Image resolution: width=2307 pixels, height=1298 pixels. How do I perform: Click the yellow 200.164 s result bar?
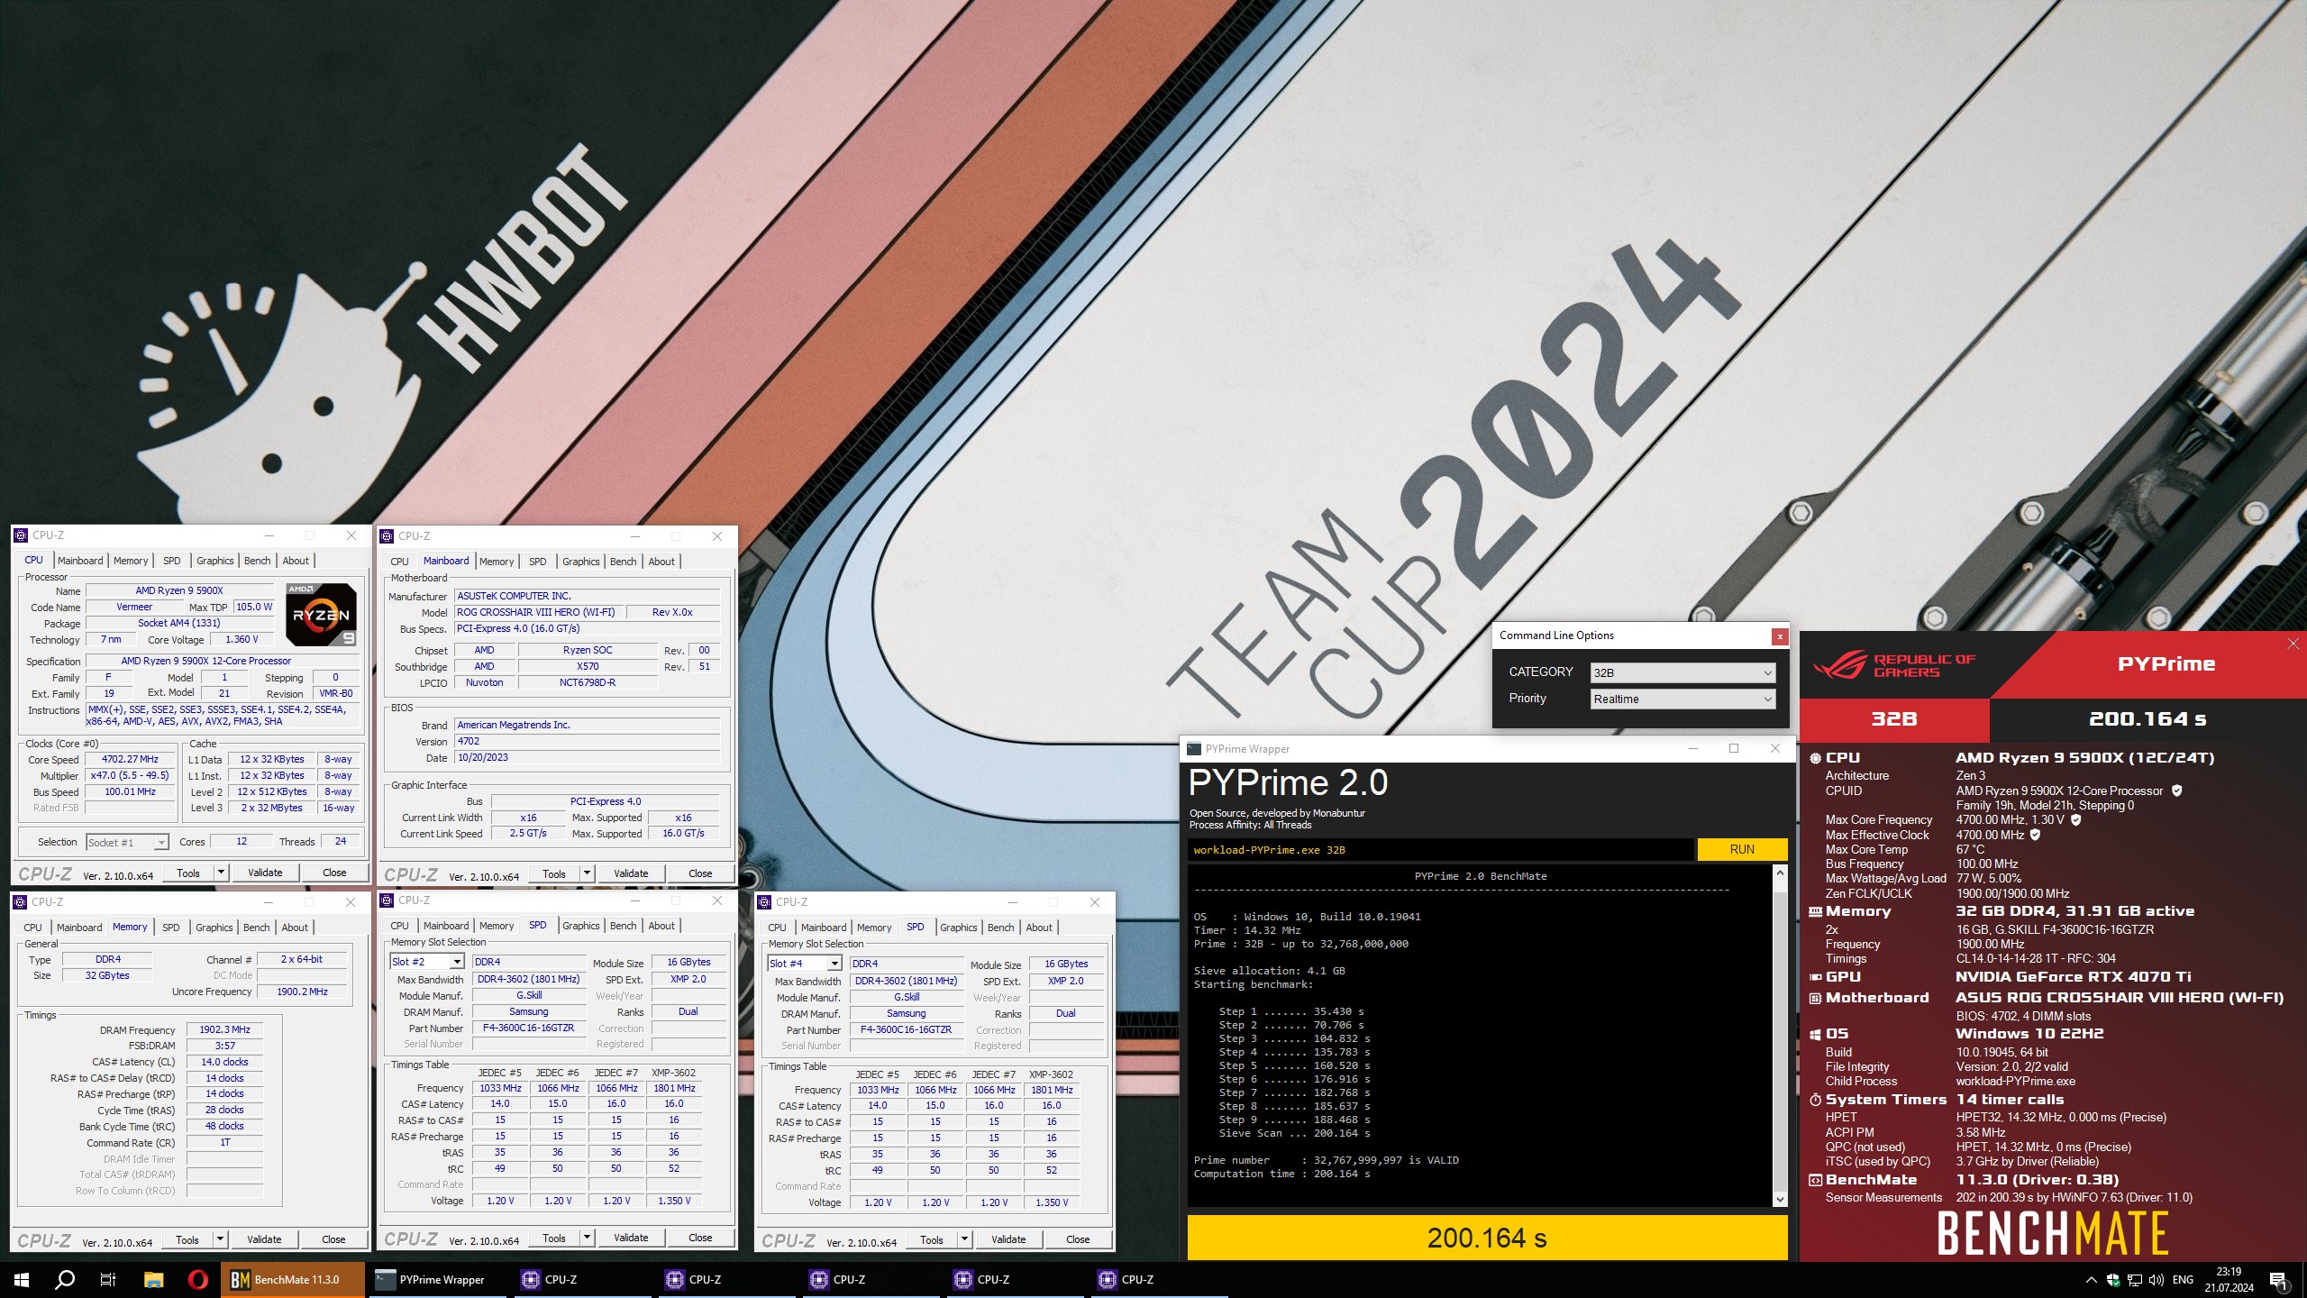(x=1487, y=1238)
